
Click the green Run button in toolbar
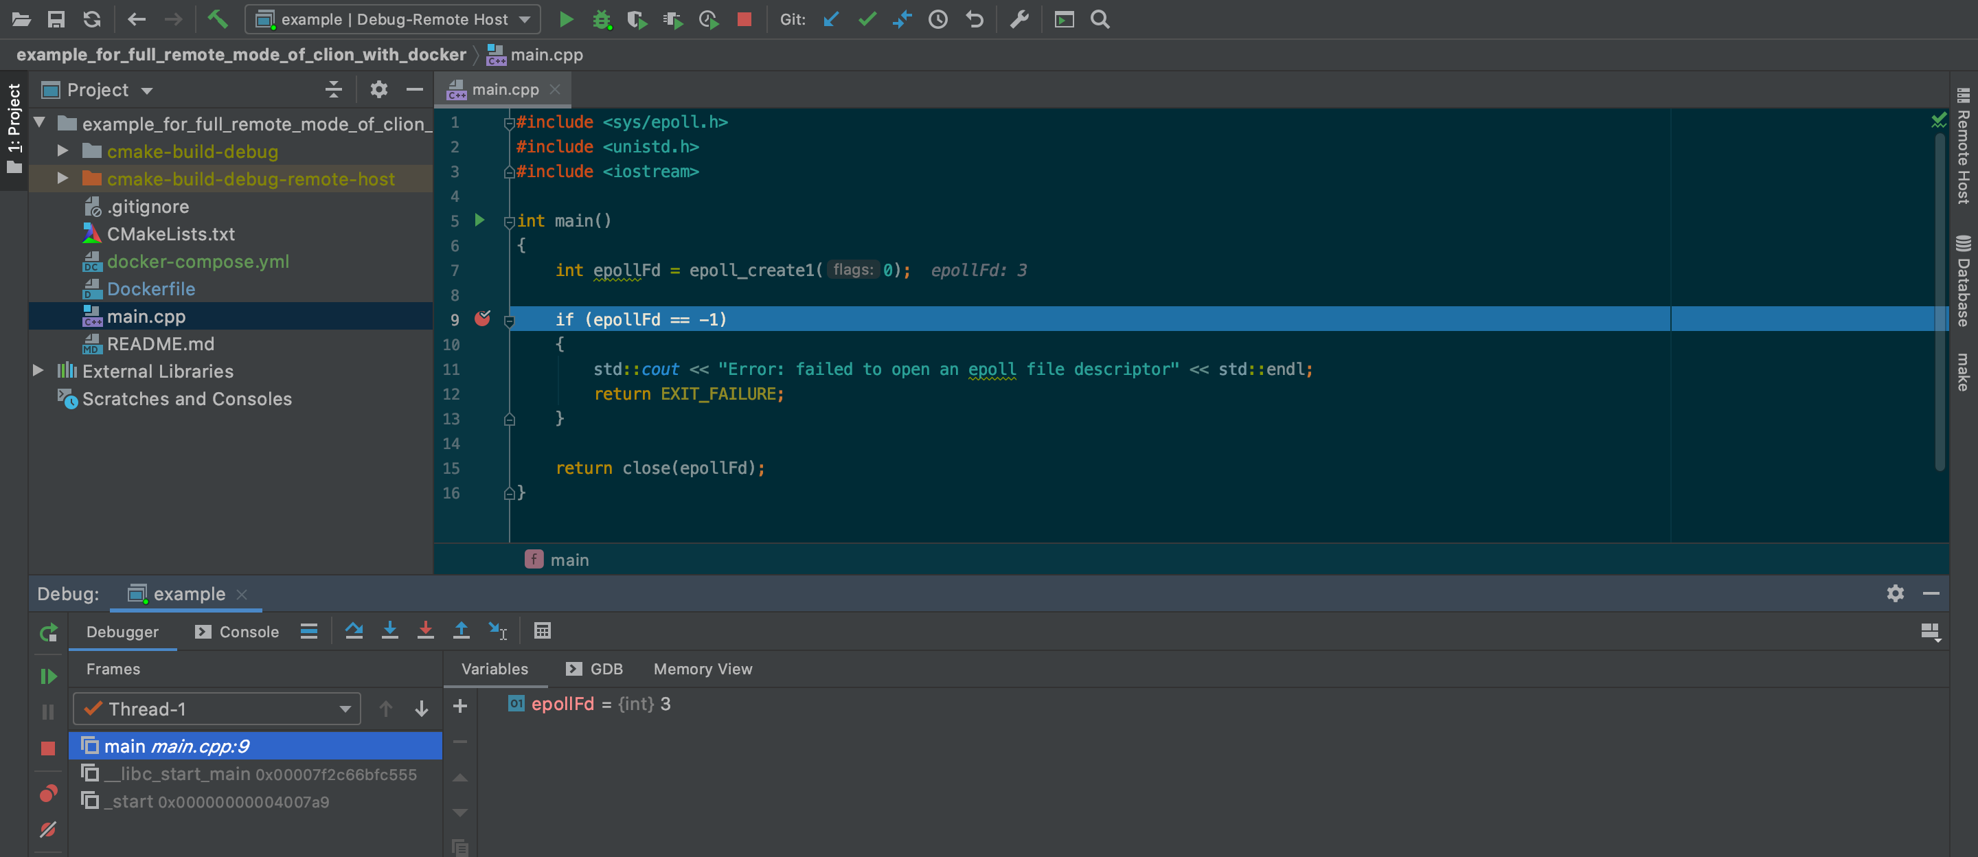coord(566,19)
